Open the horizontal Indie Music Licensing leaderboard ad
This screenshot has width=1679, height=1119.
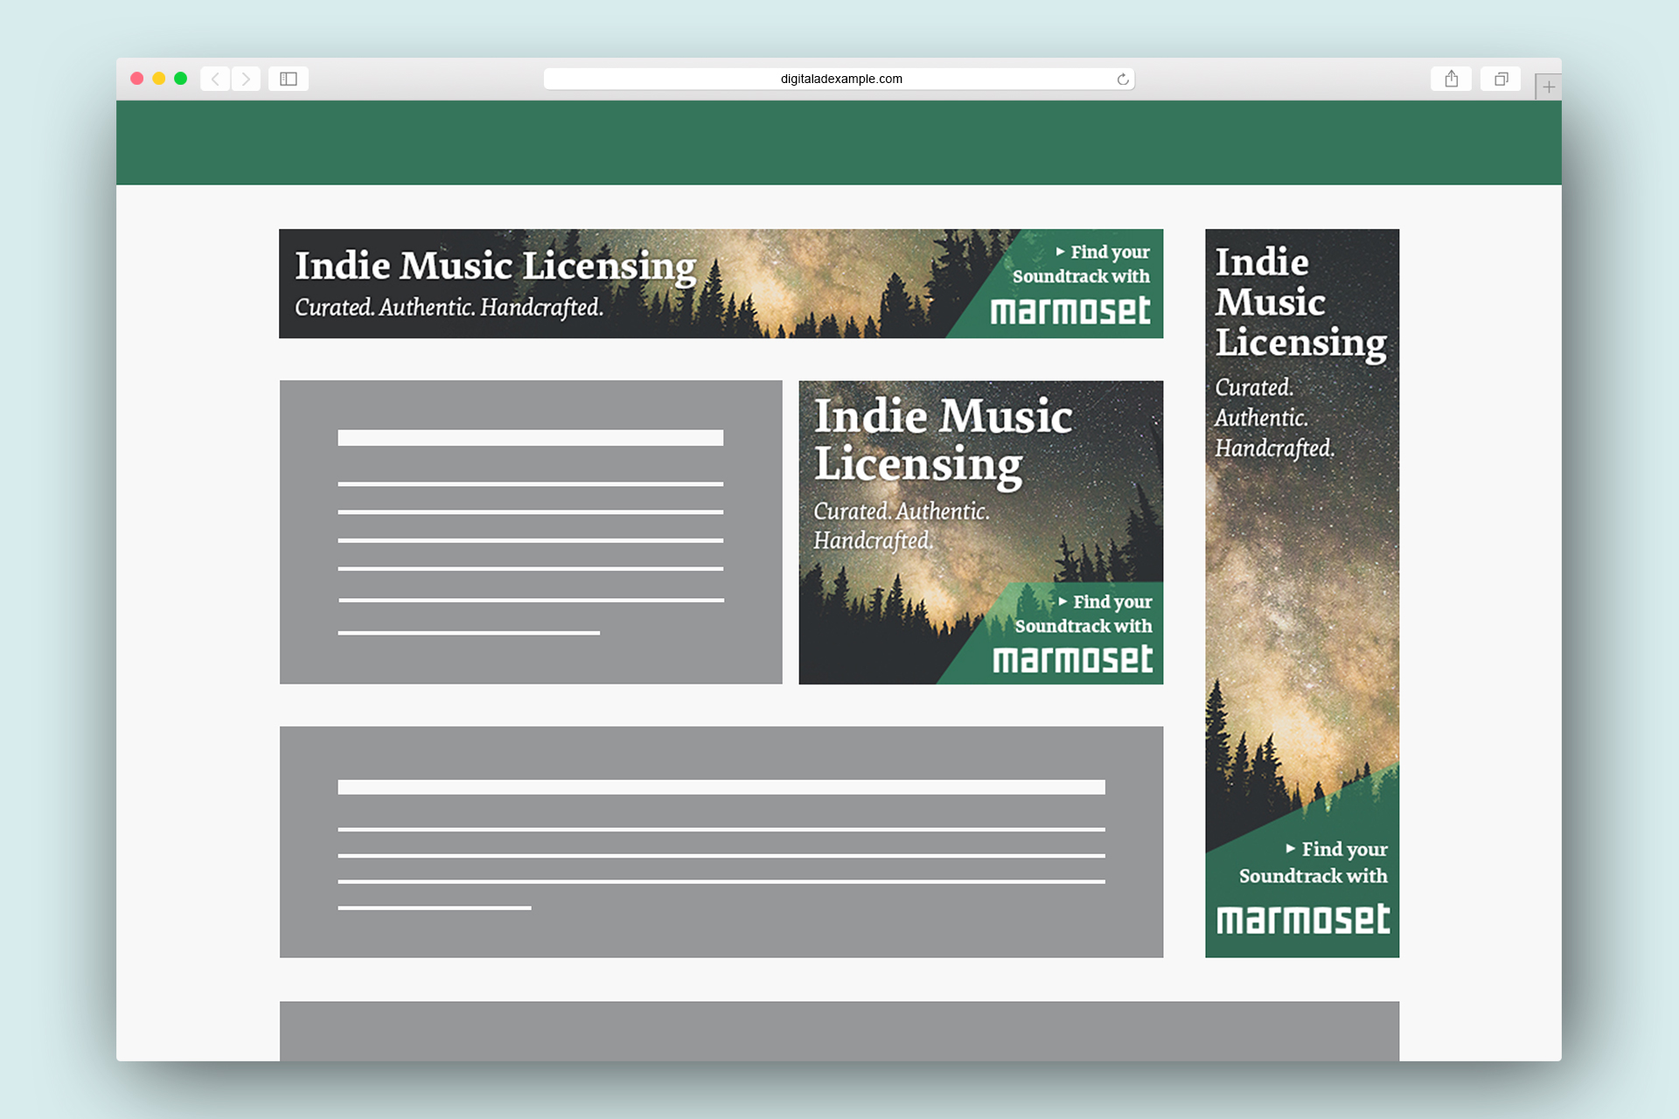point(721,283)
